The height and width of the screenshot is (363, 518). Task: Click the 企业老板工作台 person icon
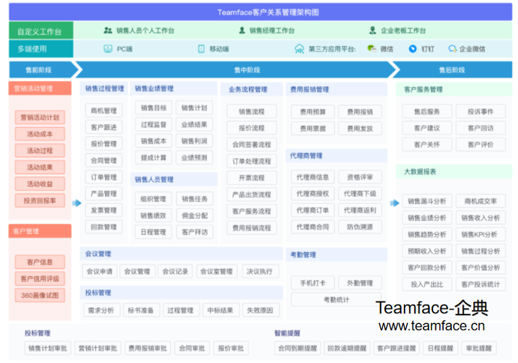coord(372,30)
